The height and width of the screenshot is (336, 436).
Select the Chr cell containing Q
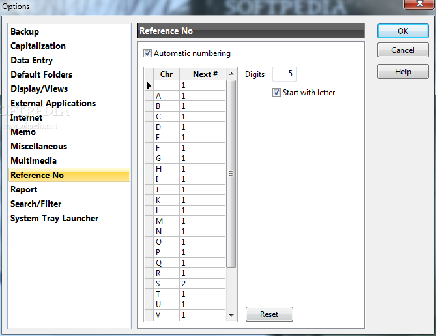tap(166, 263)
